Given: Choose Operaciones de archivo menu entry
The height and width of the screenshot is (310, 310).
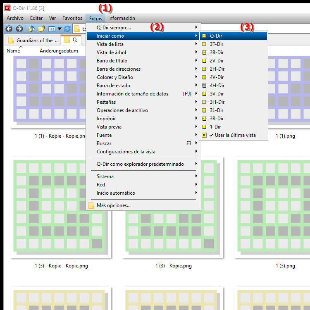Looking at the screenshot, I should tap(143, 110).
